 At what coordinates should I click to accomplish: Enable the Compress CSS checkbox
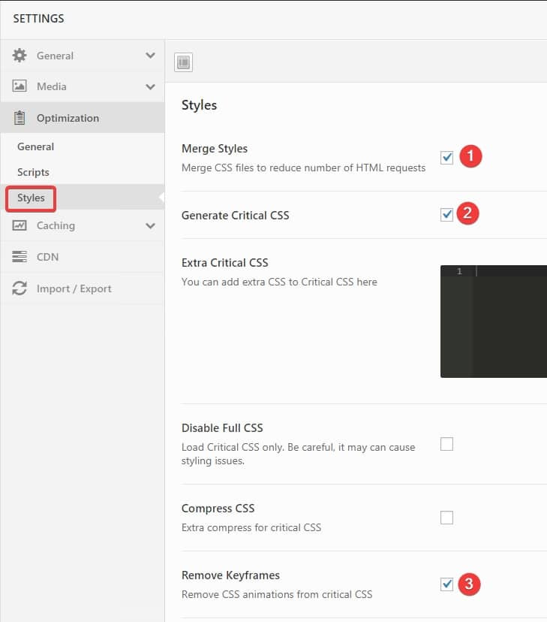click(x=446, y=518)
